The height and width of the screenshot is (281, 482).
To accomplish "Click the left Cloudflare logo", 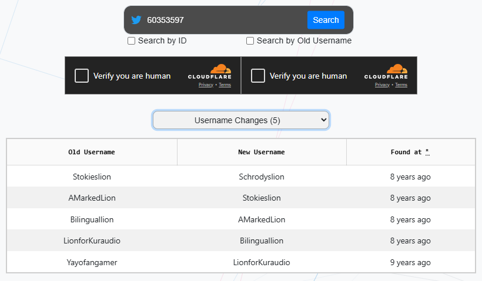I will tap(210, 72).
